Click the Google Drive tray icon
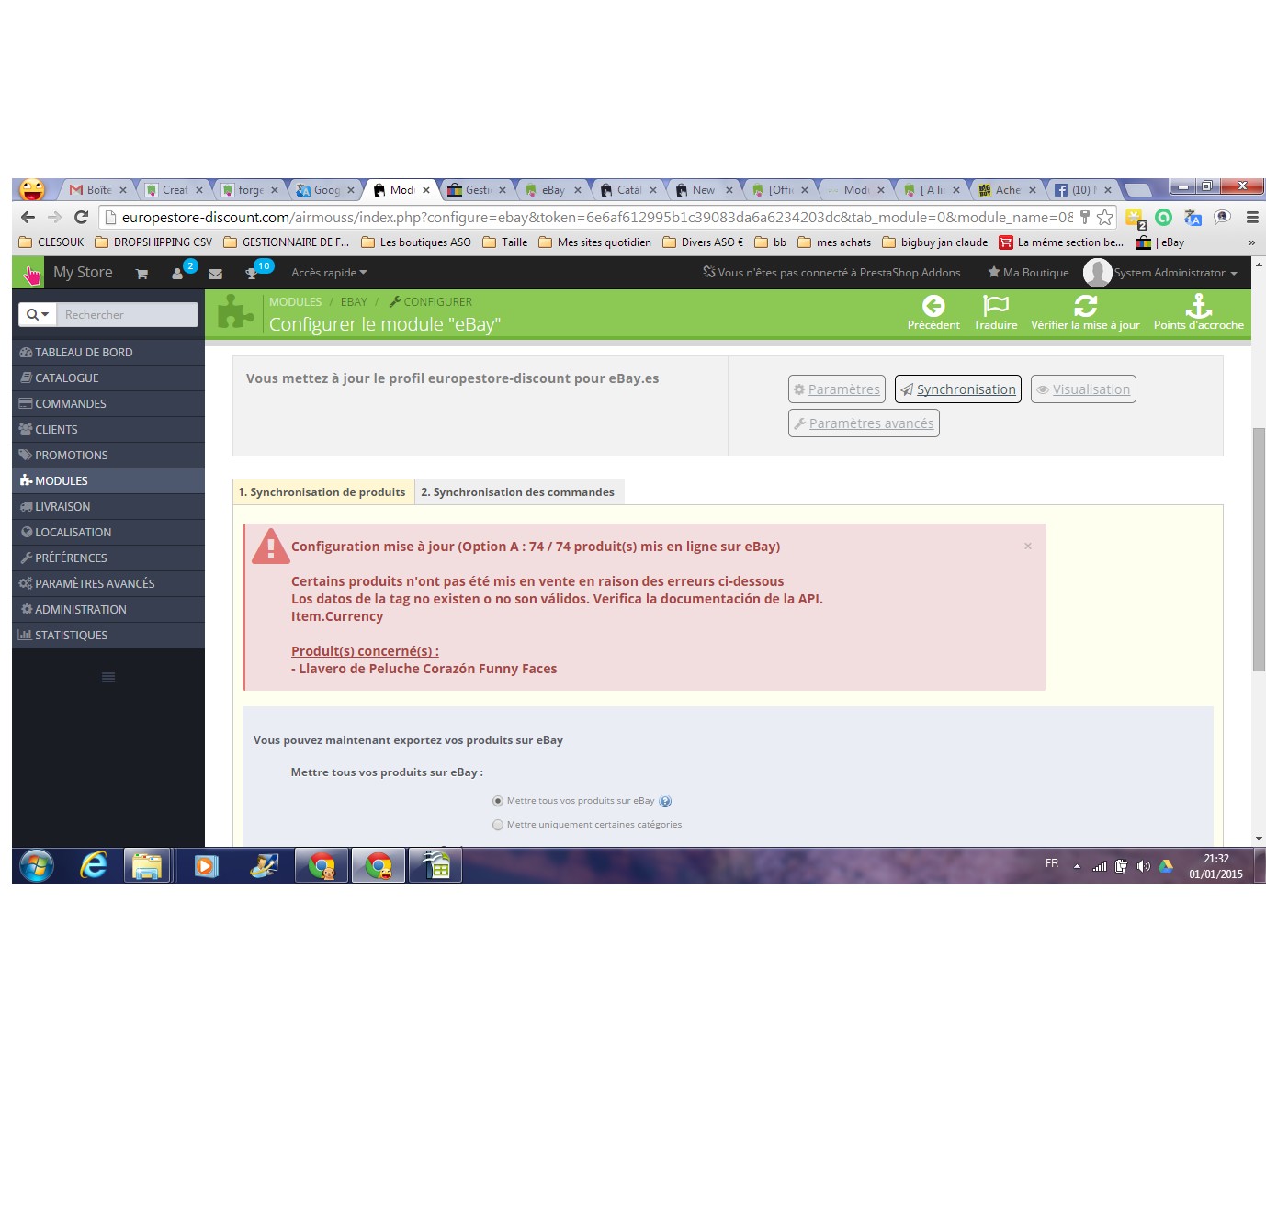The height and width of the screenshot is (1206, 1266). click(1166, 866)
